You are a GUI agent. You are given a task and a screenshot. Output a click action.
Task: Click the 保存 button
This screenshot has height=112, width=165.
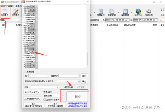(x=78, y=96)
